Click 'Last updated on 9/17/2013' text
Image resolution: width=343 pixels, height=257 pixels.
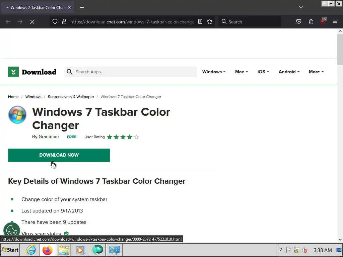click(x=52, y=211)
